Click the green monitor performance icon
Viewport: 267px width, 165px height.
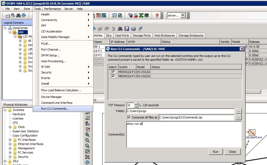141,16
